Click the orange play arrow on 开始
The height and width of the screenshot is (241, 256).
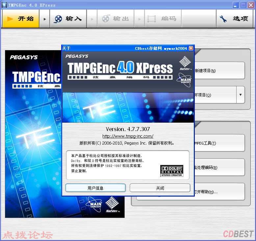coord(10,19)
